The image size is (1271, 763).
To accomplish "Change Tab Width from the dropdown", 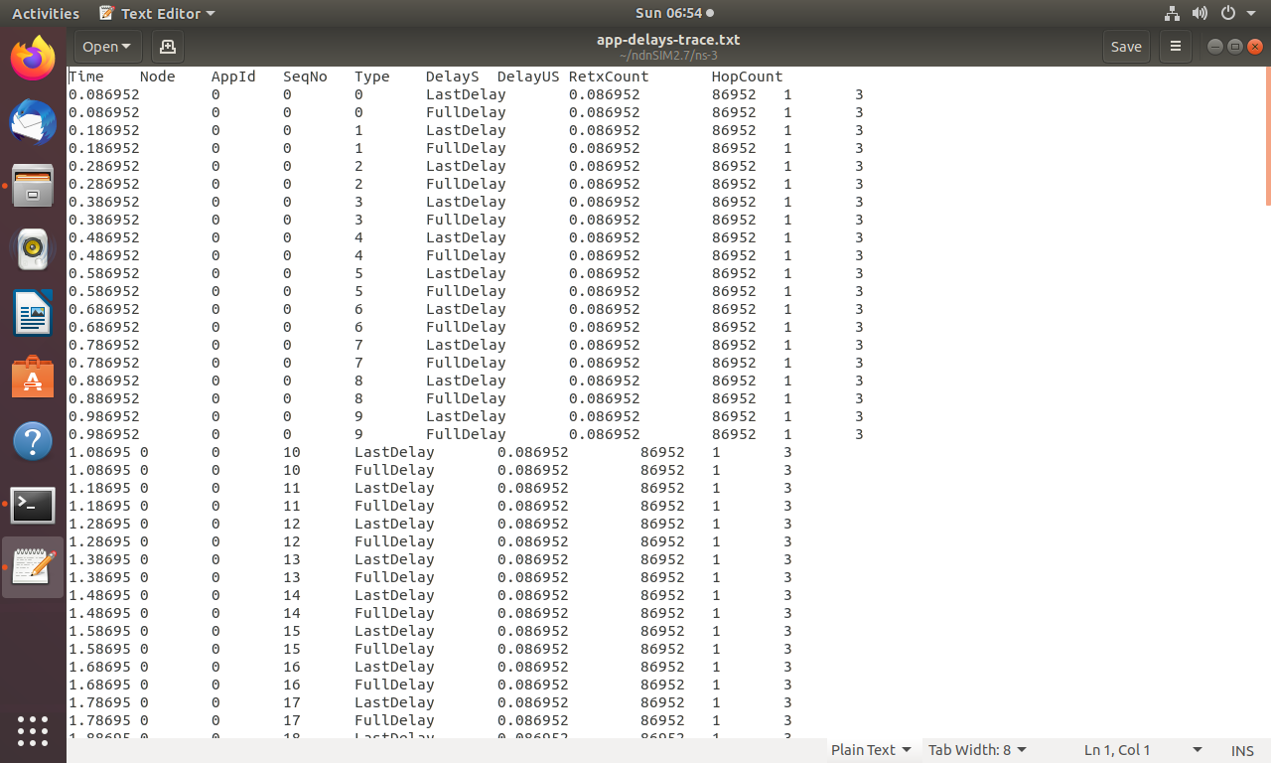I will tap(976, 750).
